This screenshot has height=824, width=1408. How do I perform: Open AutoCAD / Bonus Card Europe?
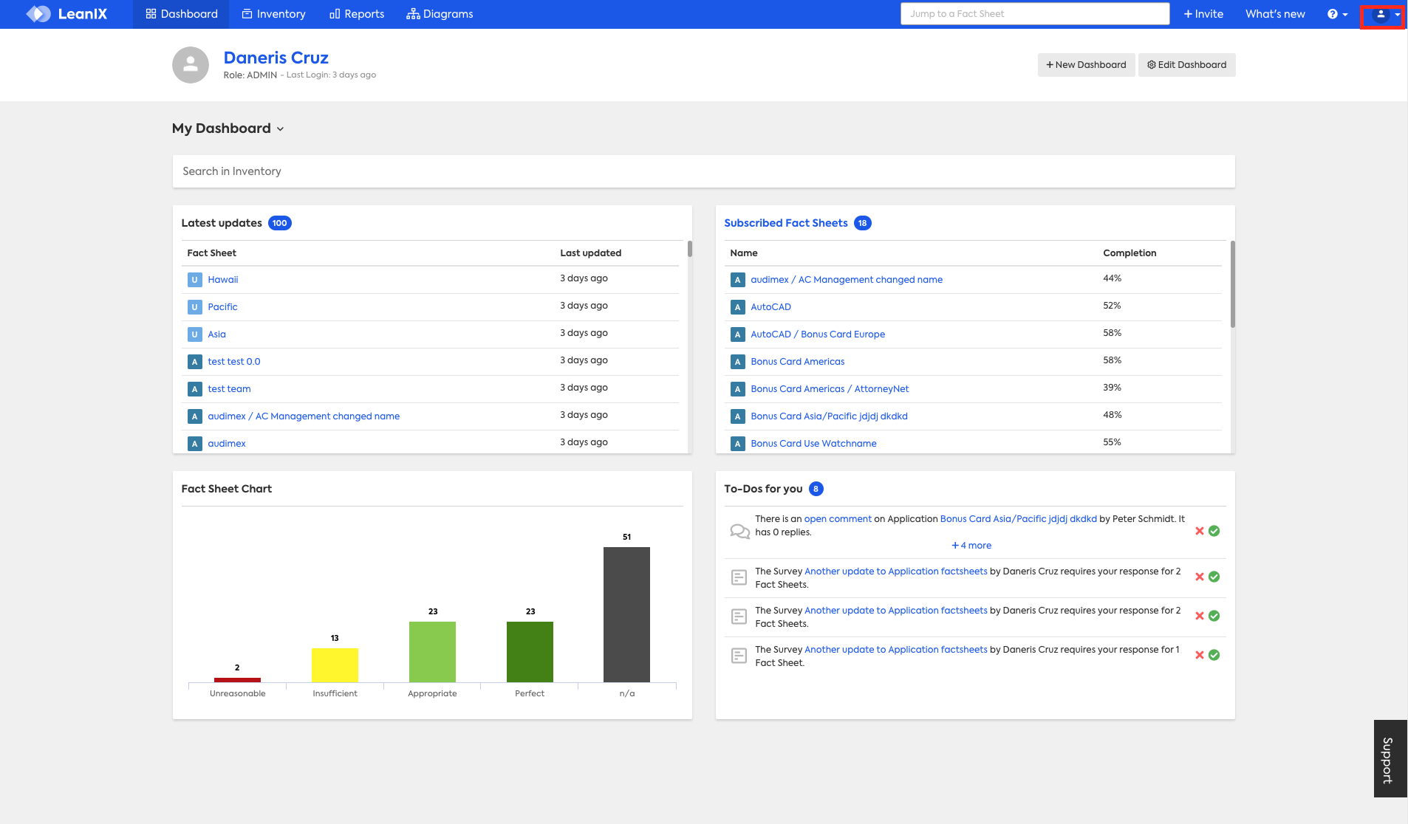(x=818, y=334)
